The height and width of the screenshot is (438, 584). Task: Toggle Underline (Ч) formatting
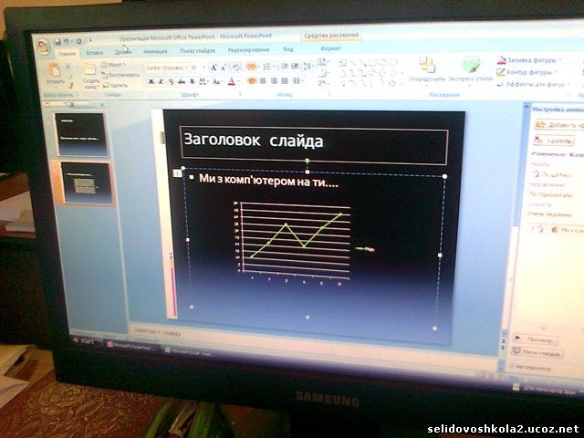[x=171, y=81]
